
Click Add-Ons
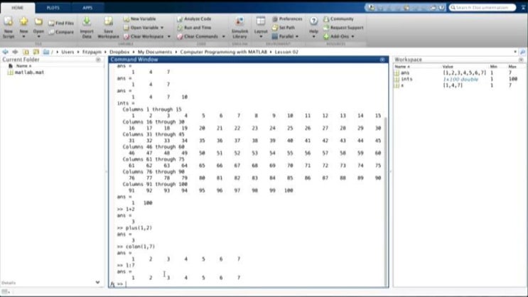point(336,36)
